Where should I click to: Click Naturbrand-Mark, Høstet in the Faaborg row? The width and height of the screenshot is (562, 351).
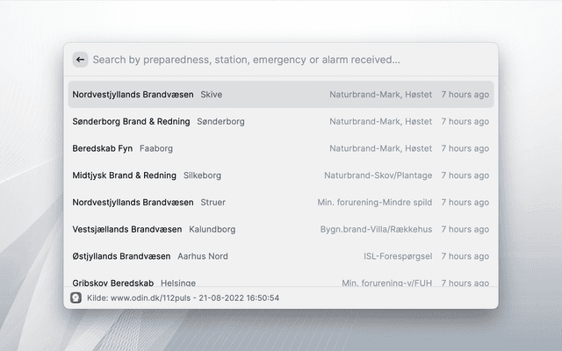[380, 148]
